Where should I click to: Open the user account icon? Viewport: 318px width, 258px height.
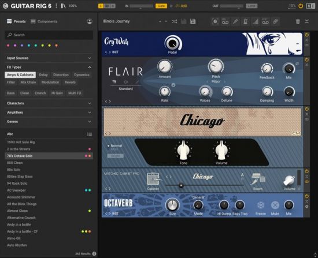pyautogui.click(x=90, y=21)
